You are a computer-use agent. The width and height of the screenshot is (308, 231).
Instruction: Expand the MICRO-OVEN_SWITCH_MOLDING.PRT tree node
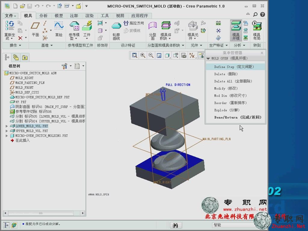[7, 136]
